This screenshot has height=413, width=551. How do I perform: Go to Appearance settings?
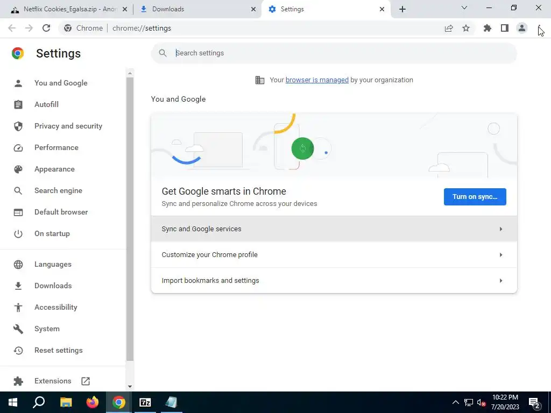[x=54, y=169]
